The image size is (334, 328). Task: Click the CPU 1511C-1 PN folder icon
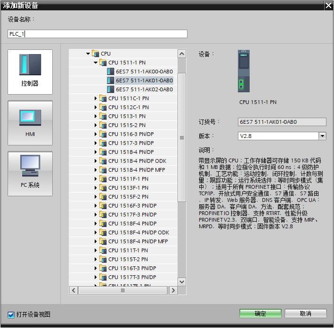coord(103,98)
